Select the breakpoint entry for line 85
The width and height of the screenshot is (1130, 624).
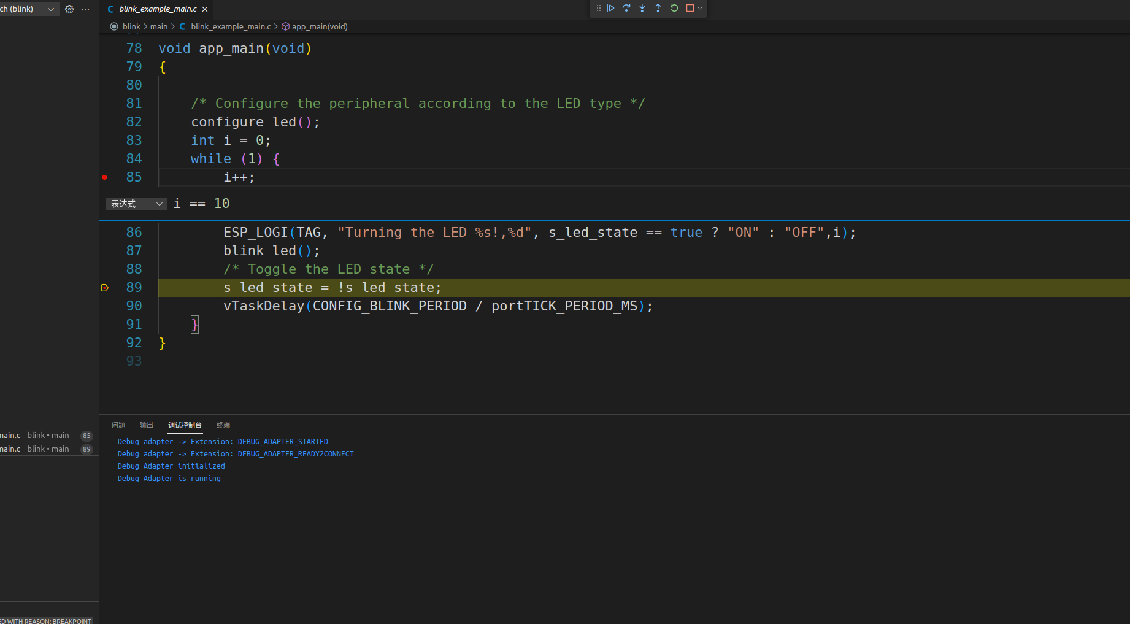click(47, 436)
